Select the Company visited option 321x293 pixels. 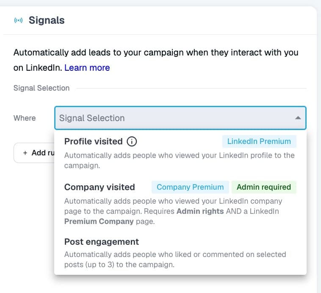(180, 203)
